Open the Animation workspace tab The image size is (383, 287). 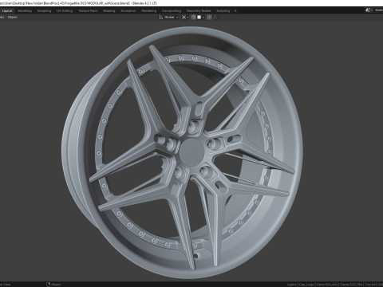coord(128,11)
